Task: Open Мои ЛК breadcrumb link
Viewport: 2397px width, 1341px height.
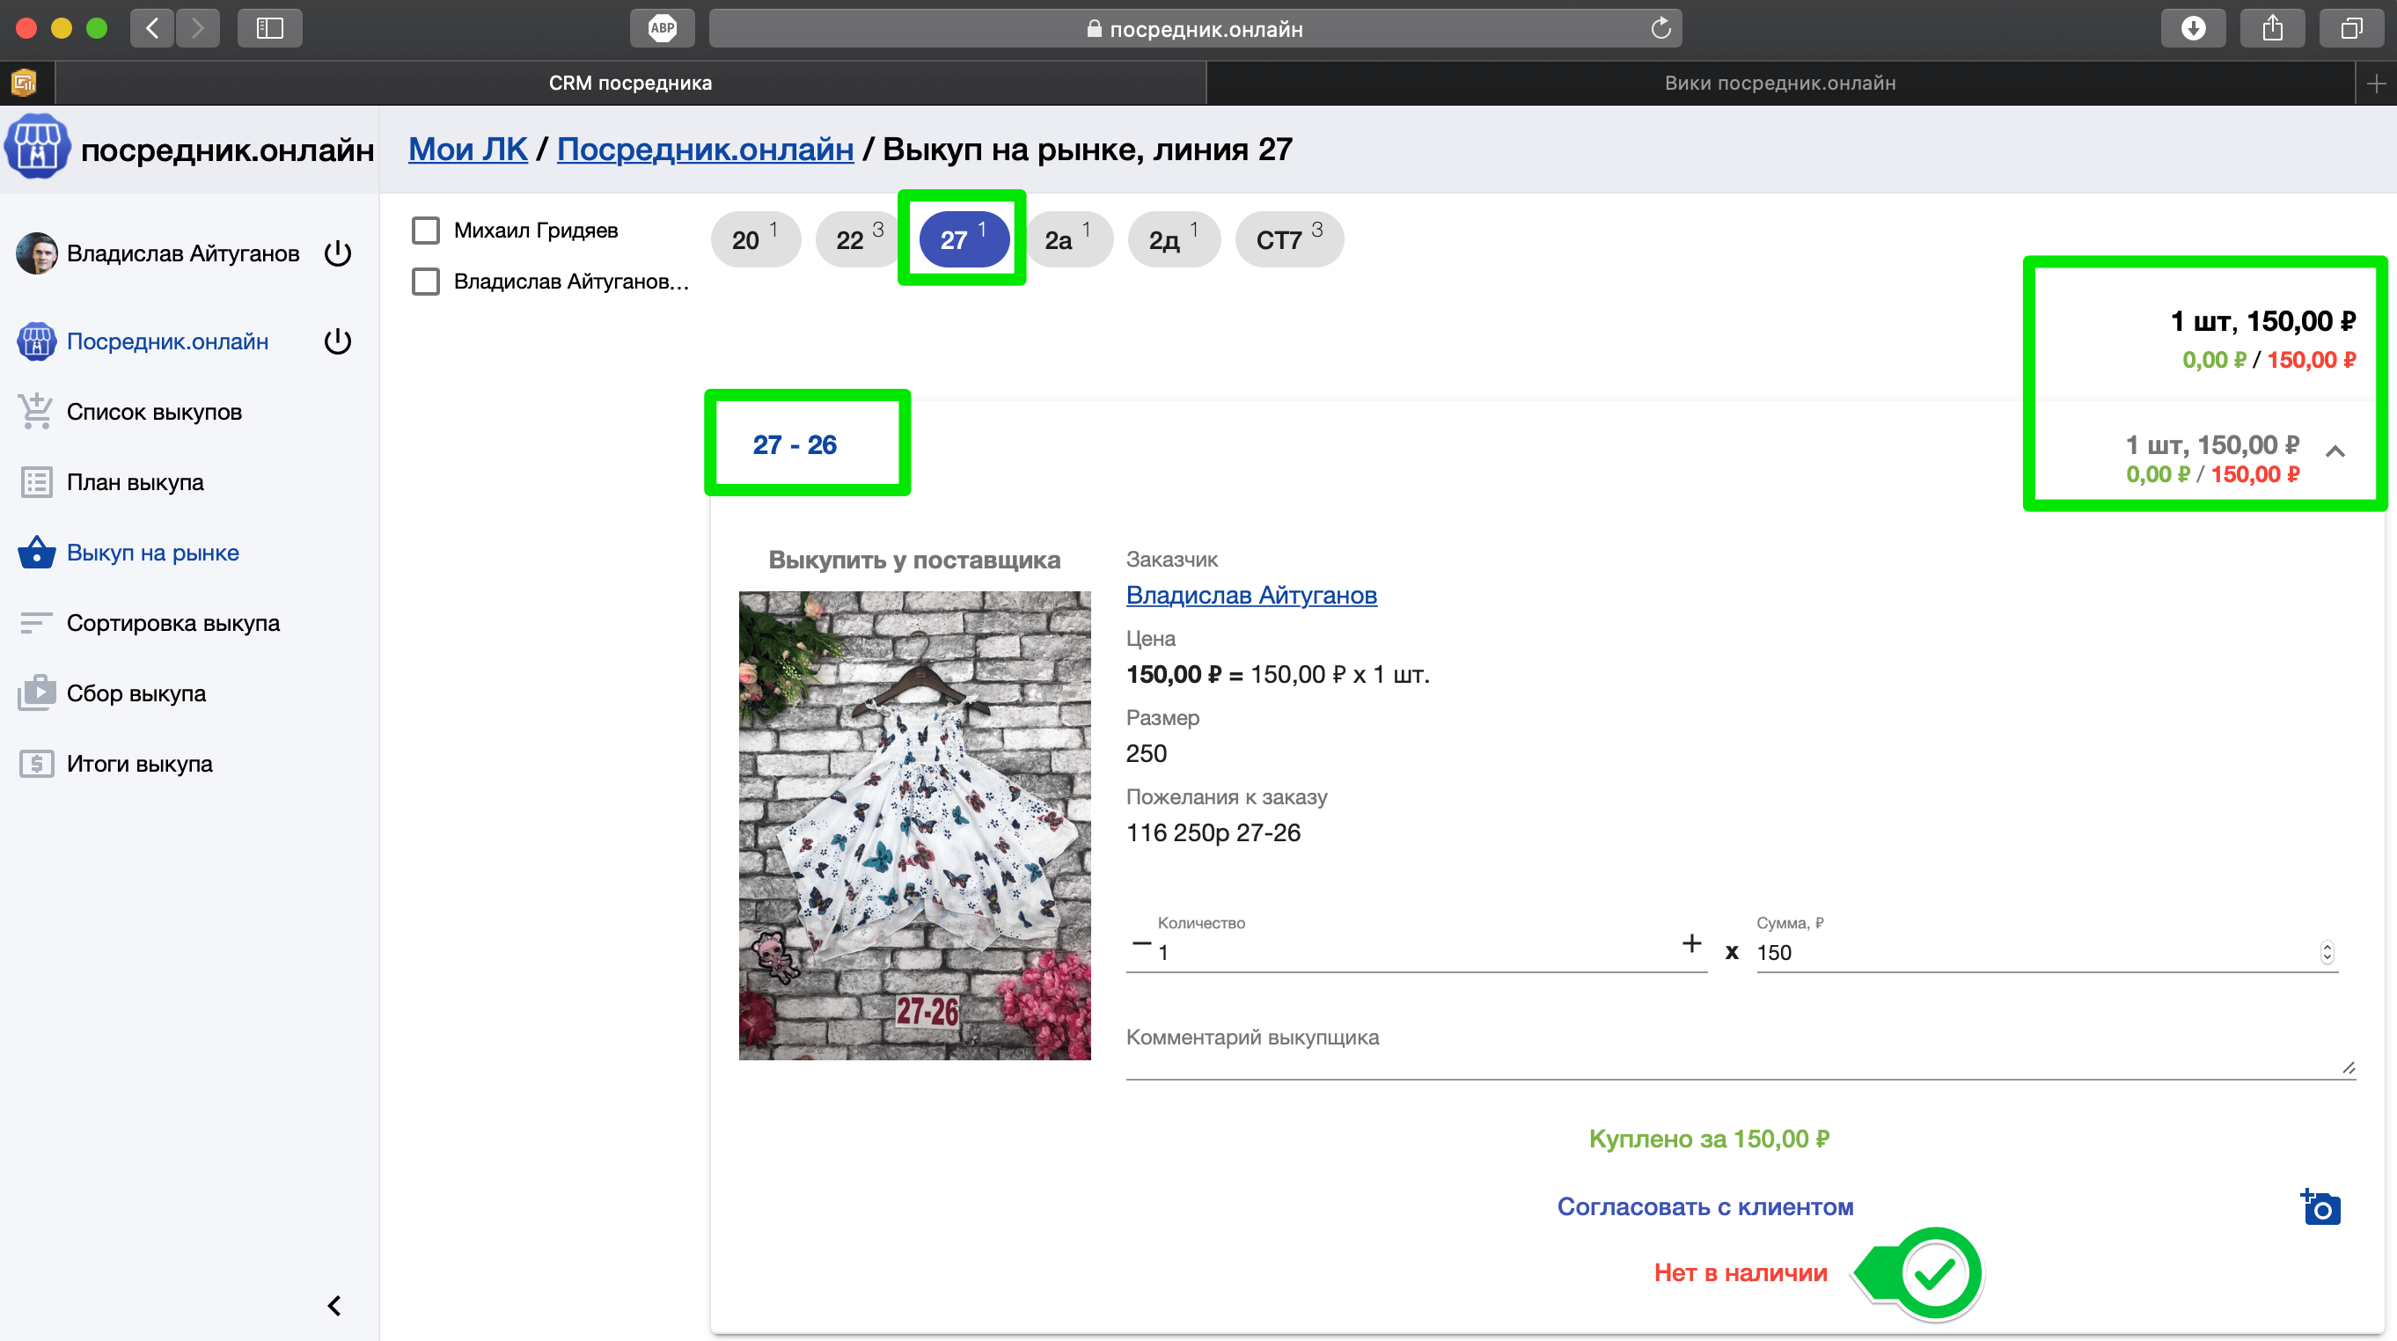Action: (467, 149)
